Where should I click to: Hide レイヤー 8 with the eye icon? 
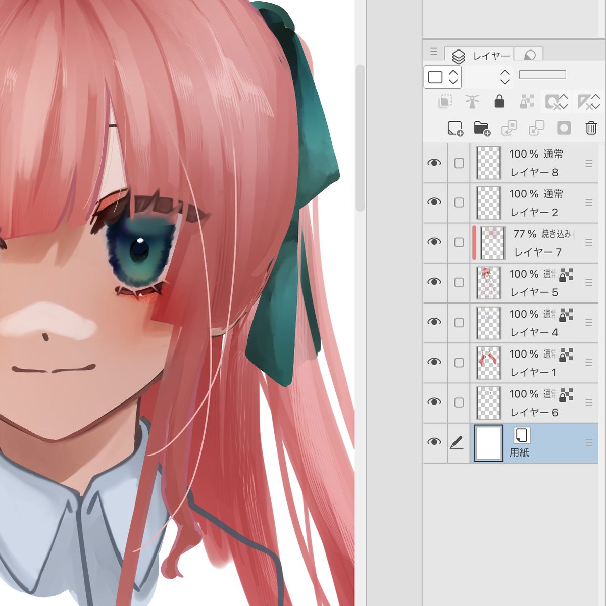coord(434,163)
